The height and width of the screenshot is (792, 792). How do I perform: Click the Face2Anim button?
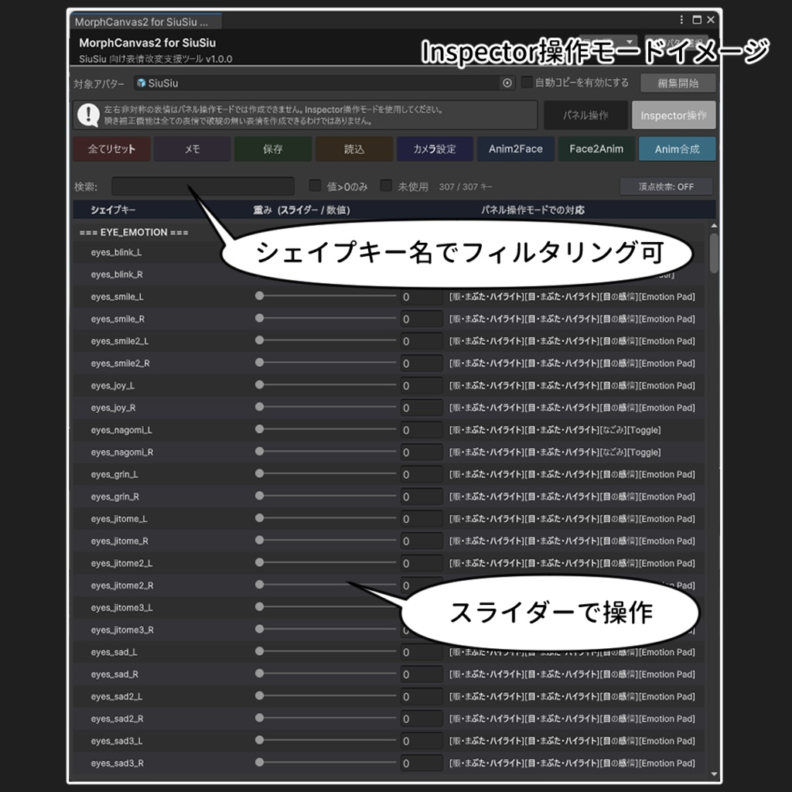[596, 149]
